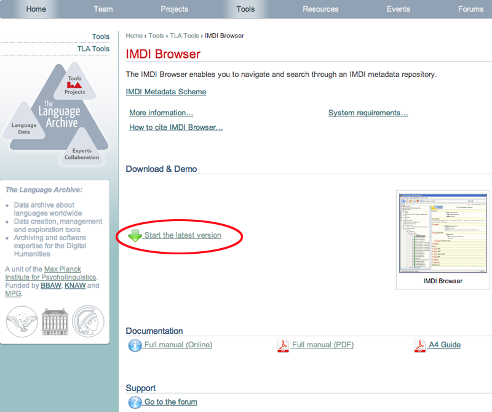
Task: Open the Projects navigation item
Action: 175,9
